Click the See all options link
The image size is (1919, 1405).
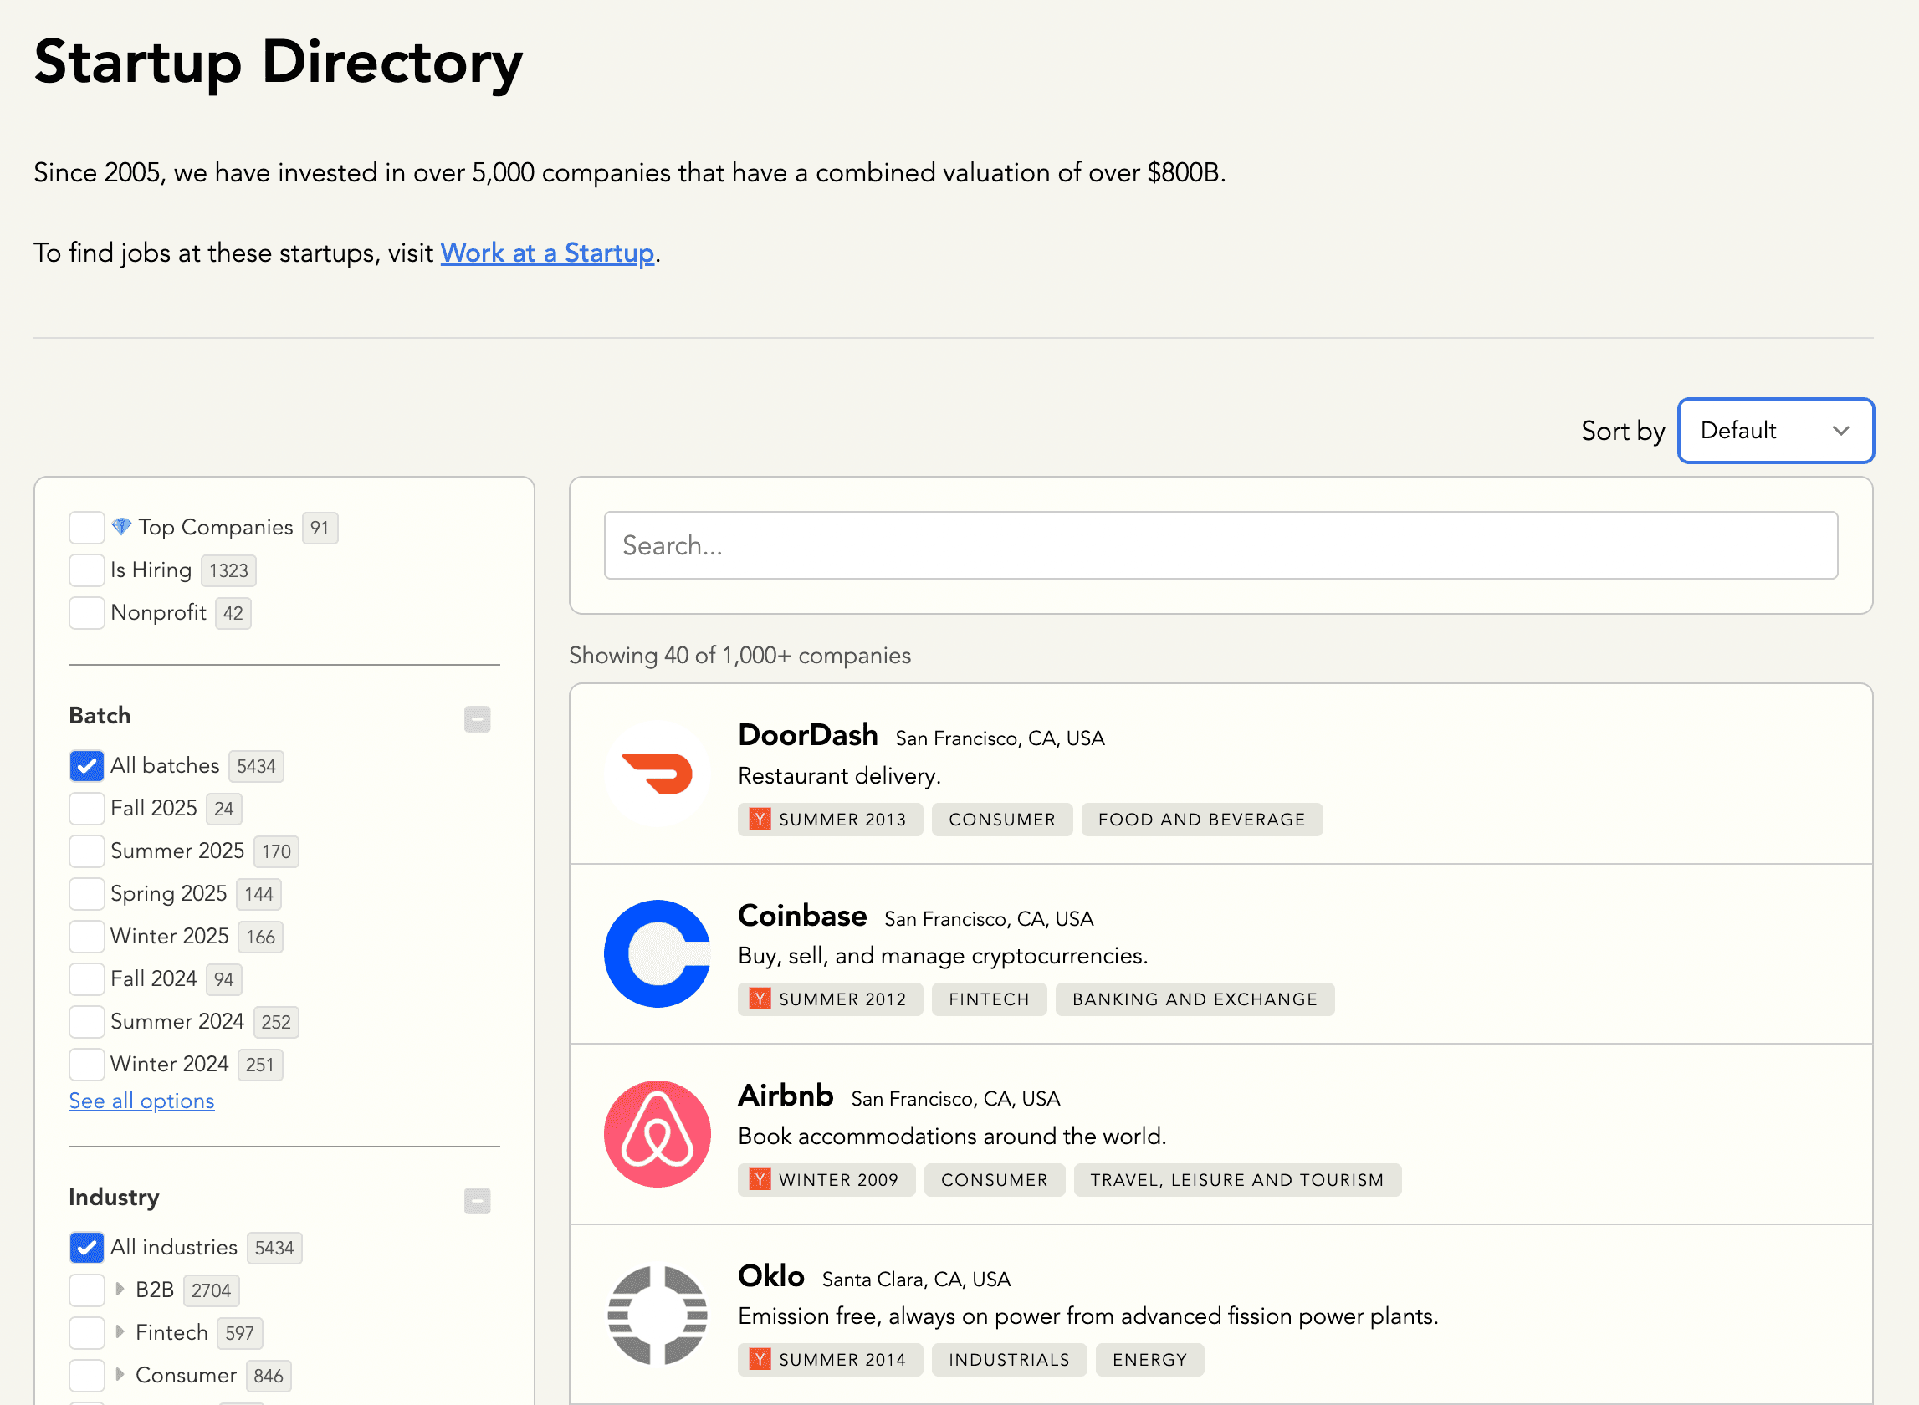point(141,1101)
